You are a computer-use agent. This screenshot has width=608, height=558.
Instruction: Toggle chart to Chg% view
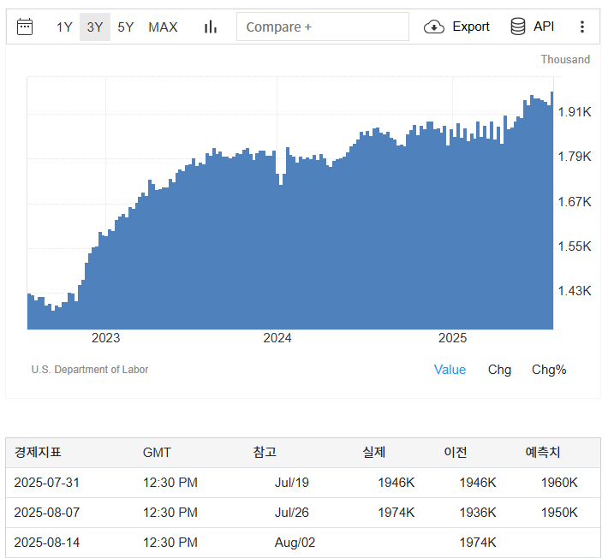click(x=549, y=370)
